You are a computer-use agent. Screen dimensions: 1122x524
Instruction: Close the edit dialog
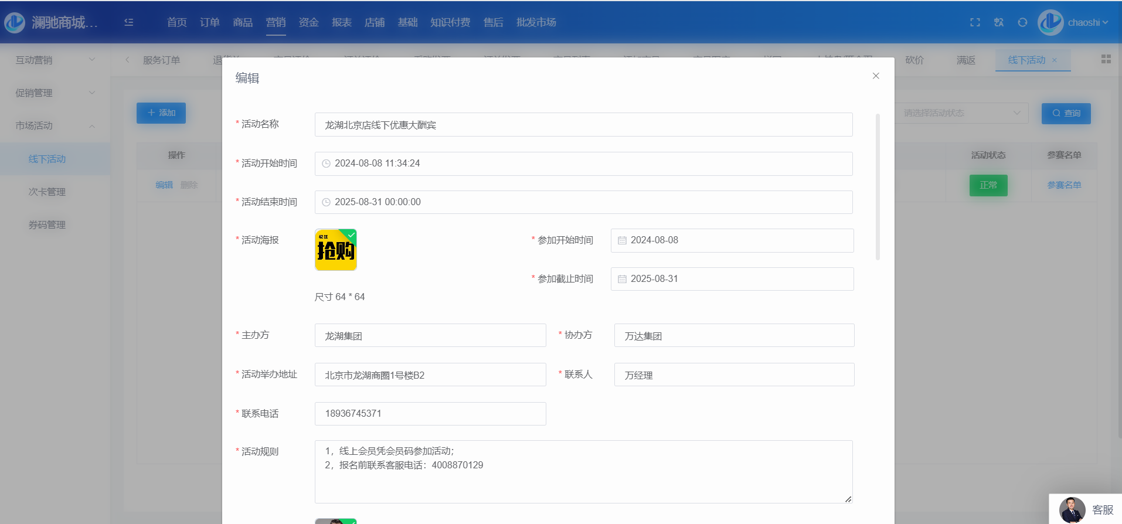876,76
